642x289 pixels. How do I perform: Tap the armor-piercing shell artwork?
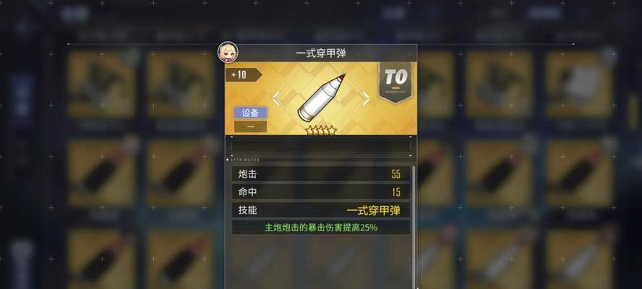(321, 98)
